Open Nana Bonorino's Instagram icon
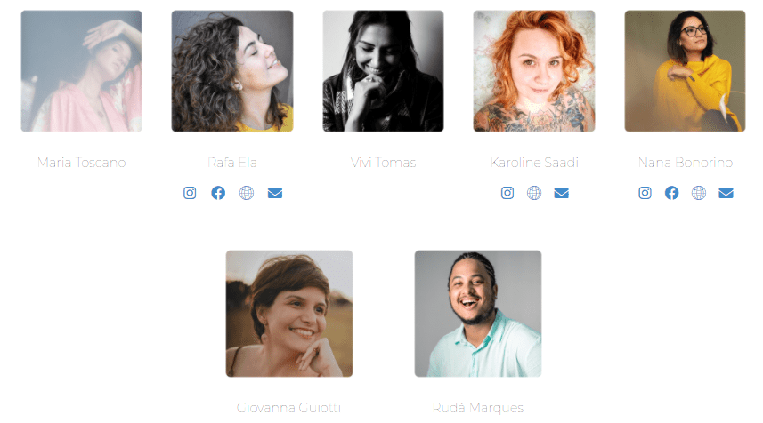Screen dimensions: 763x423 pos(645,193)
